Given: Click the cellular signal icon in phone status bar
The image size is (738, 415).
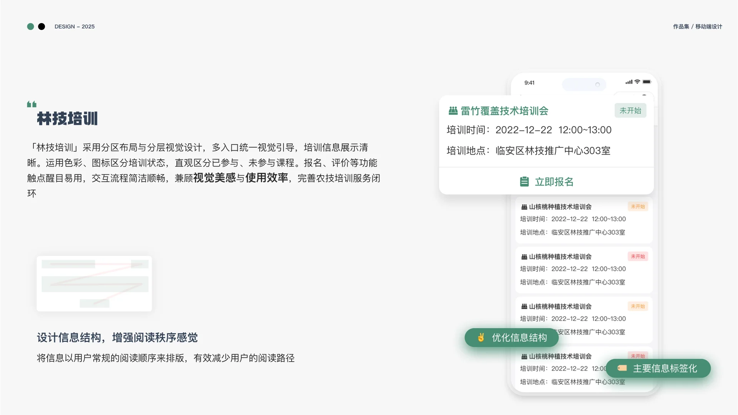Looking at the screenshot, I should 629,82.
